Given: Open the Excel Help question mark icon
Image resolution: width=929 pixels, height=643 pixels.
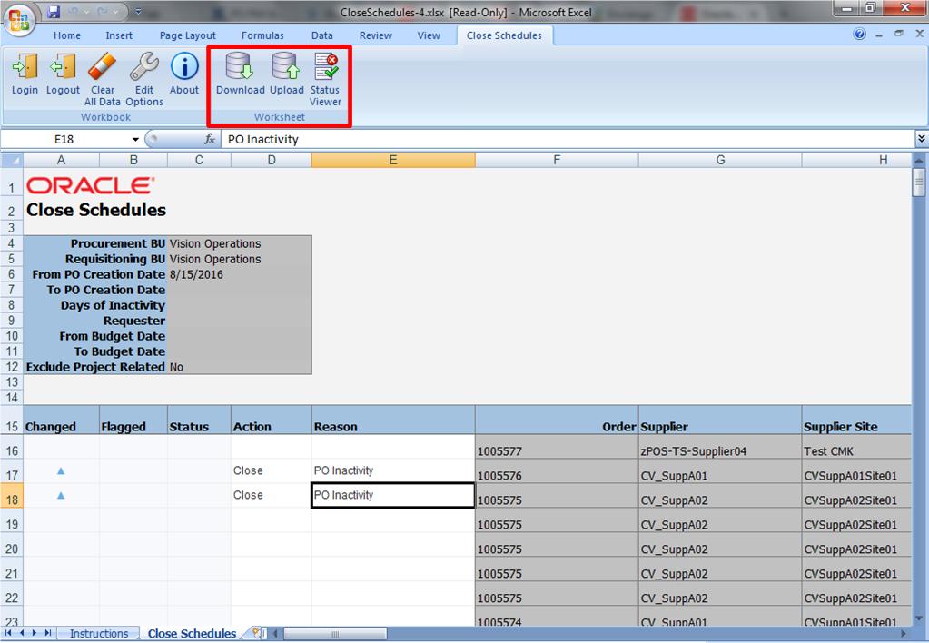Looking at the screenshot, I should pos(860,35).
